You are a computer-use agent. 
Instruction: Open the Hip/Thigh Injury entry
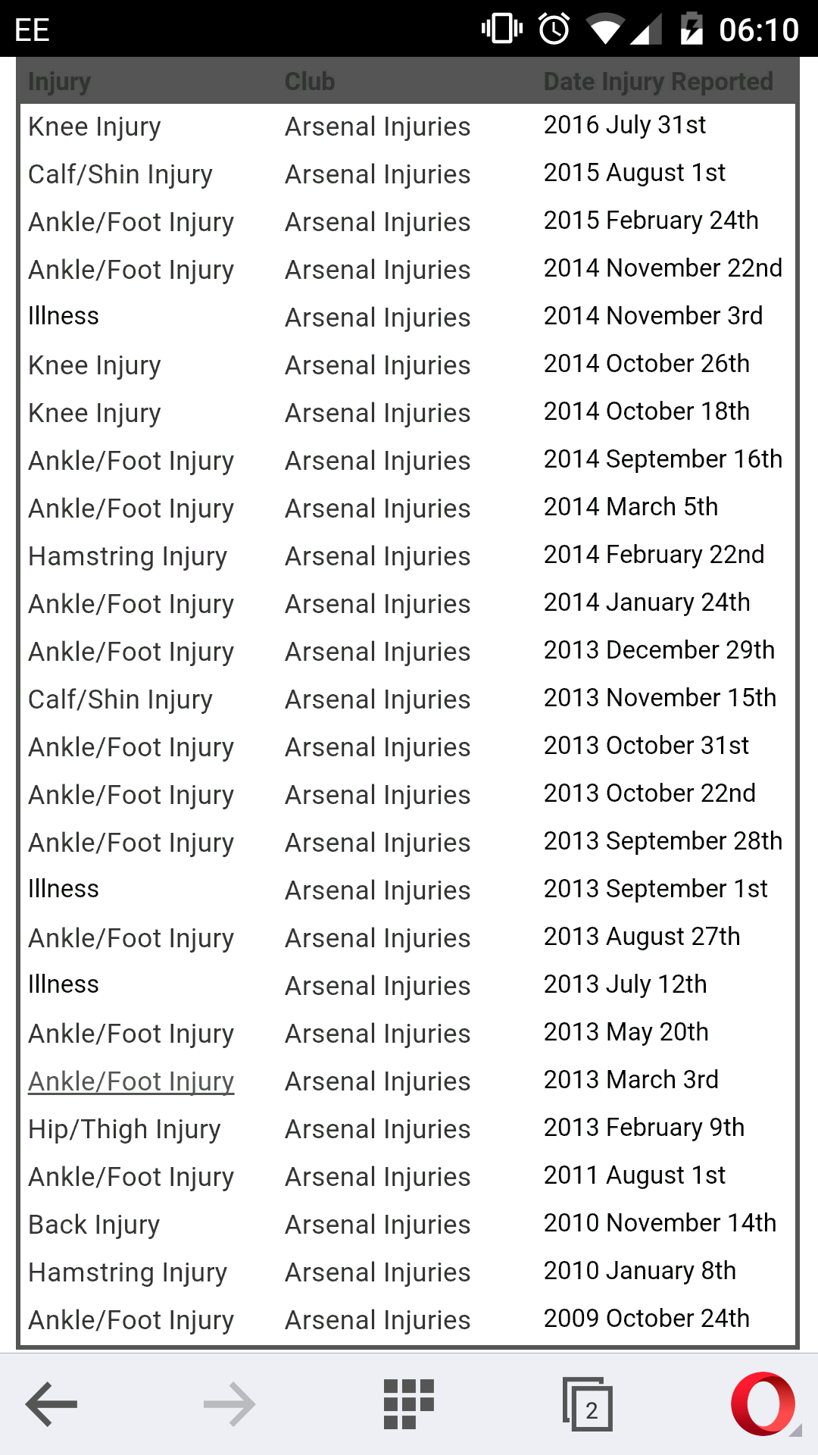124,1129
